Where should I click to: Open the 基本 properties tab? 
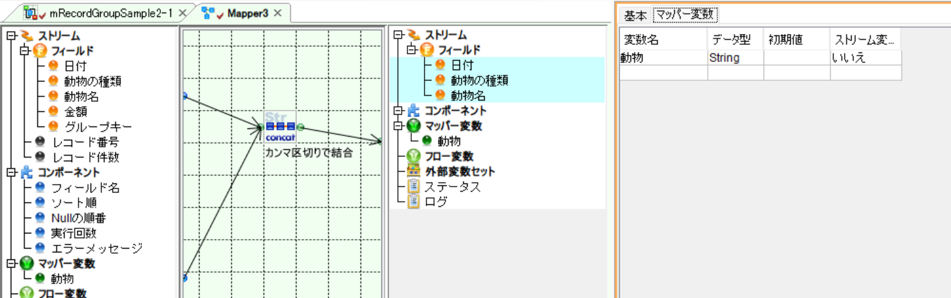pyautogui.click(x=635, y=15)
